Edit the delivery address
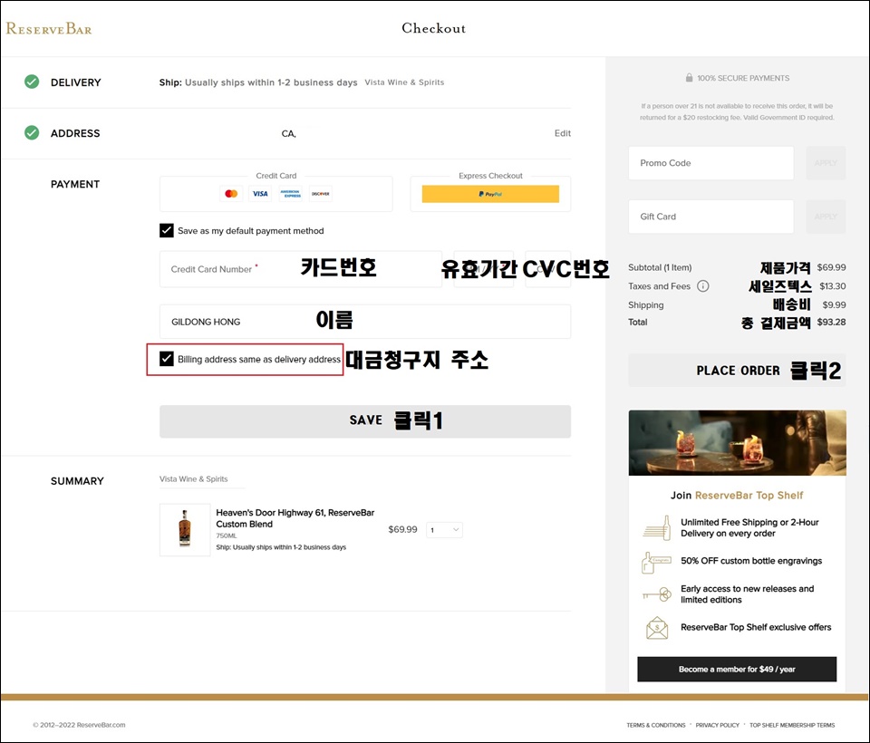Image resolution: width=870 pixels, height=743 pixels. pyautogui.click(x=563, y=133)
